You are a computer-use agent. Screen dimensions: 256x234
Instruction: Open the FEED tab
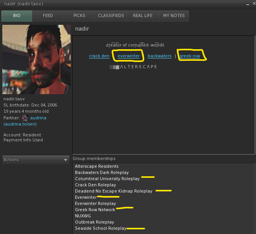tap(48, 16)
